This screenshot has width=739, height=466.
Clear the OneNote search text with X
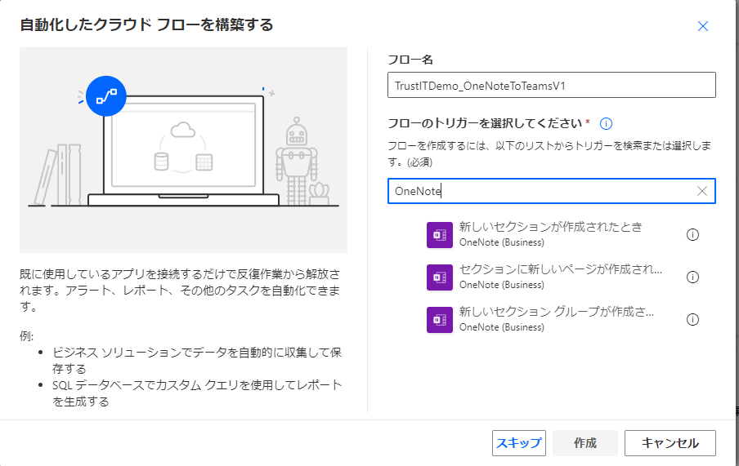pos(702,191)
